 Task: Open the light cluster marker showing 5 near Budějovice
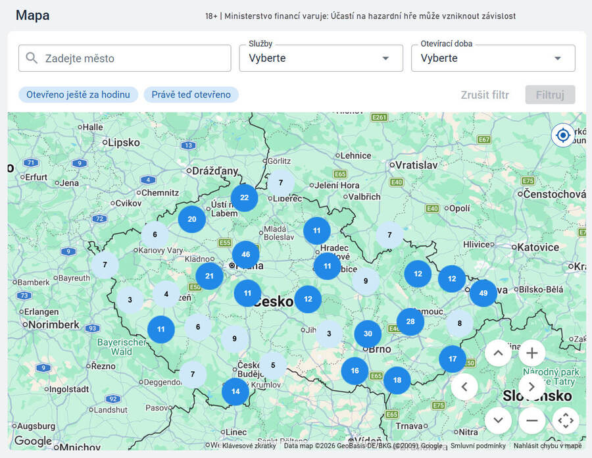point(273,365)
